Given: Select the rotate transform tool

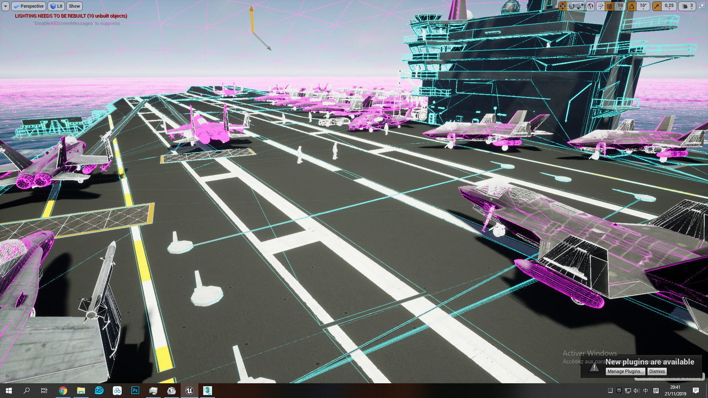Looking at the screenshot, I should pos(572,6).
